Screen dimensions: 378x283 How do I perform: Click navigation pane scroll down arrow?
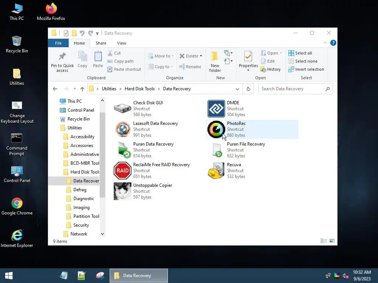point(103,234)
